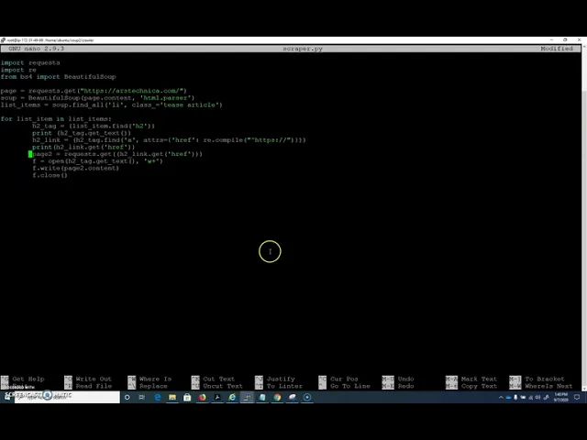
Task: Open File Explorer from the taskbar
Action: (172, 397)
